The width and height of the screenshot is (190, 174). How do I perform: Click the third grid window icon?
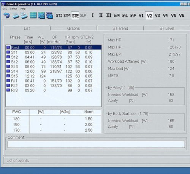[50, 16]
